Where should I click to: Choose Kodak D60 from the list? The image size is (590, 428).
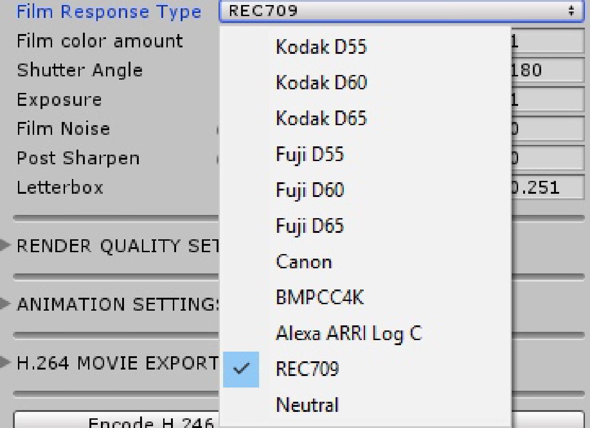click(x=366, y=83)
